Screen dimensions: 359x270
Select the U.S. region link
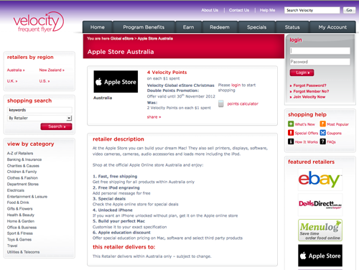tap(45, 81)
